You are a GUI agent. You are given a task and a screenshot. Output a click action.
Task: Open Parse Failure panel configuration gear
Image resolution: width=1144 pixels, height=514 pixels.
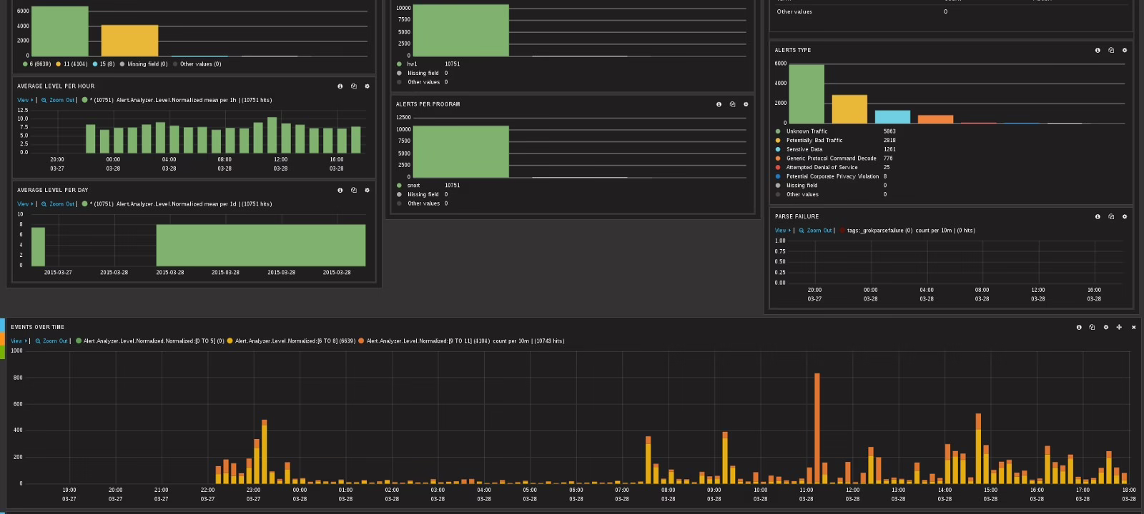tap(1124, 217)
